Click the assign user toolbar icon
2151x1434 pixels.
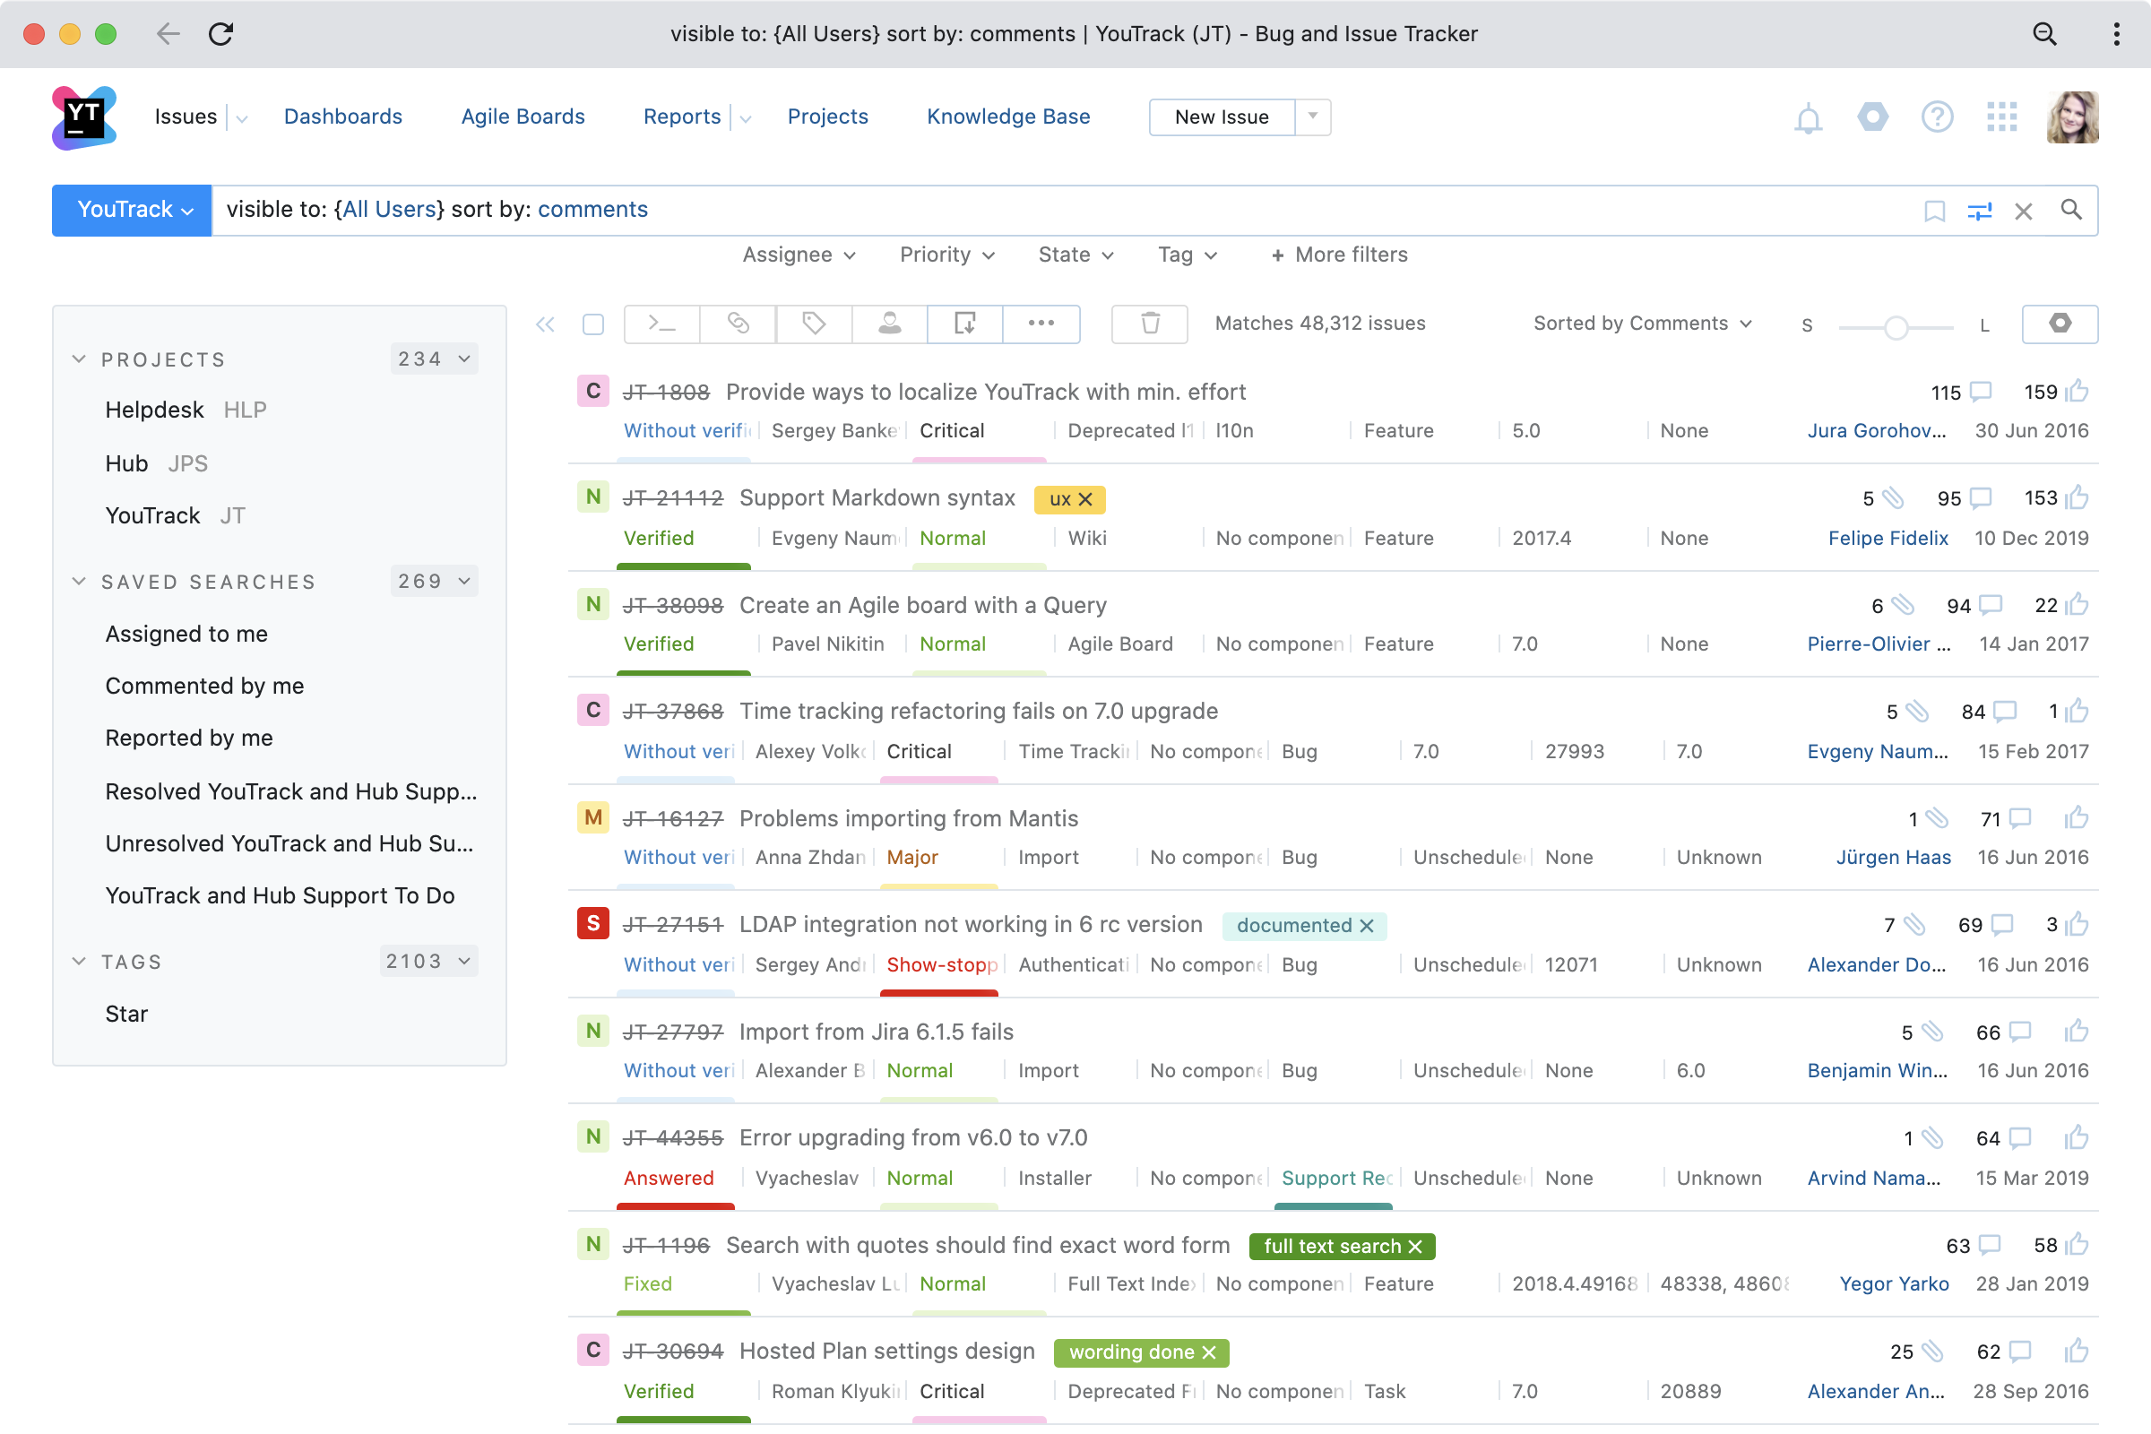point(890,324)
